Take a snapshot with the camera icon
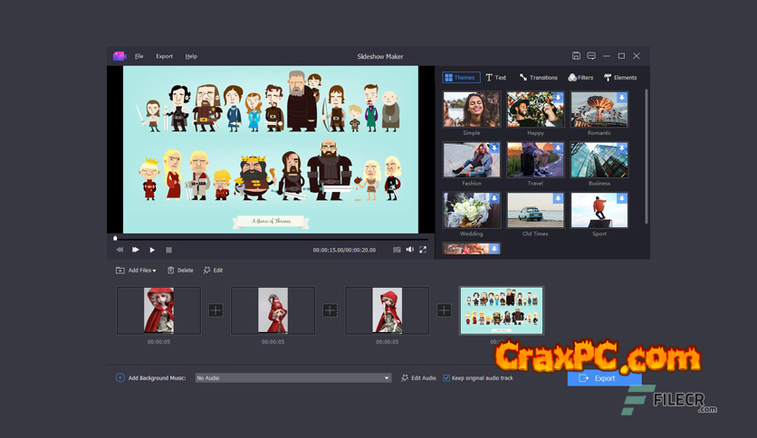Viewport: 757px width, 438px height. tap(397, 250)
